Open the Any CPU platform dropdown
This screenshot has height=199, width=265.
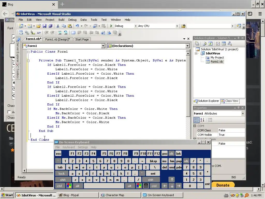click(x=177, y=26)
